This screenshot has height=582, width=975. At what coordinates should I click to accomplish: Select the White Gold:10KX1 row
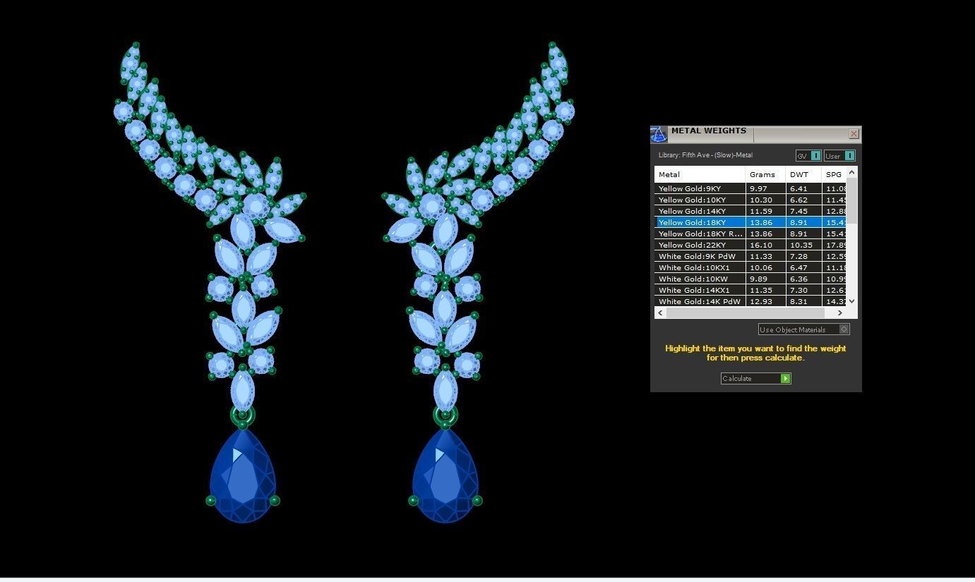click(x=750, y=267)
